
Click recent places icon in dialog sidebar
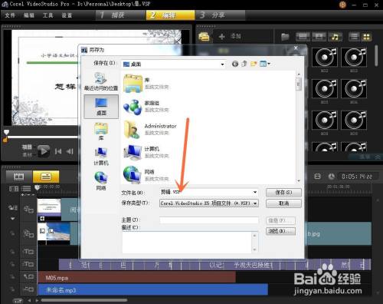pyautogui.click(x=101, y=81)
